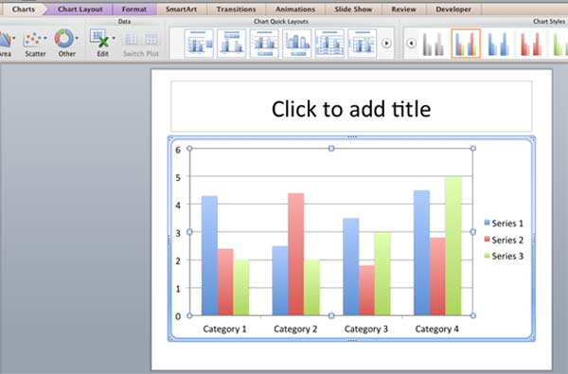Select the green Series 3 bar in Category 4
This screenshot has width=568, height=374.
(x=453, y=246)
